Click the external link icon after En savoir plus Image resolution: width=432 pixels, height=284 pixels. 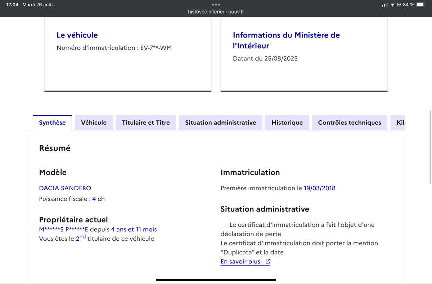point(267,262)
